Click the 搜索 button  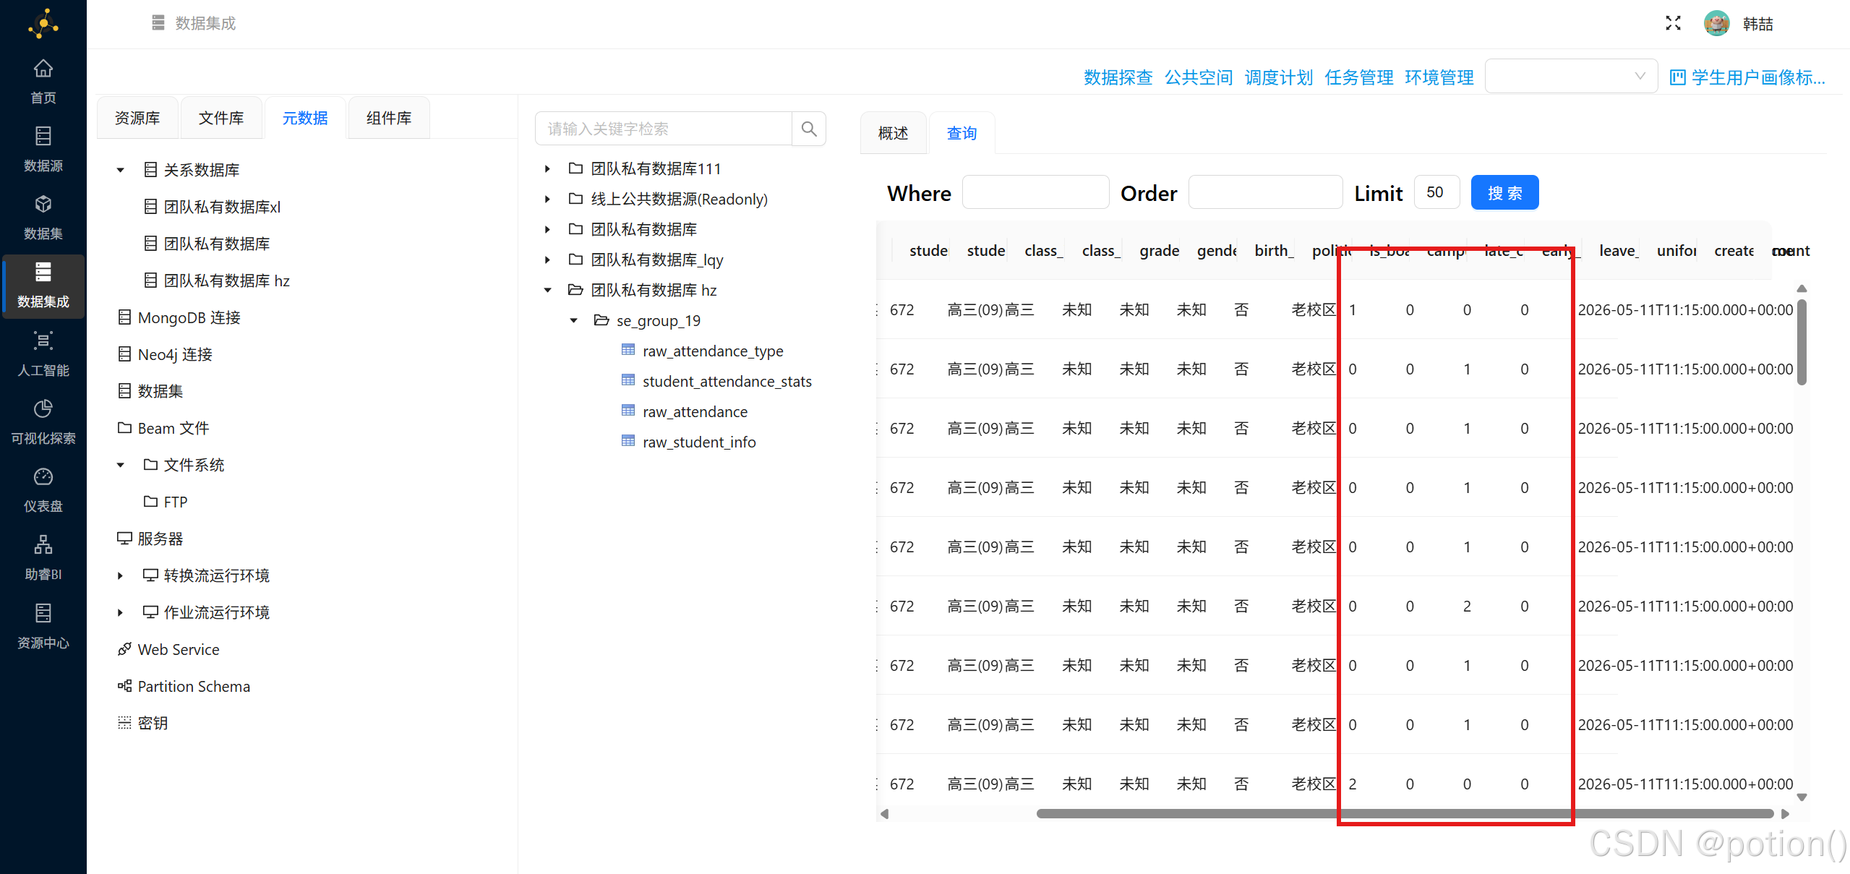pyautogui.click(x=1504, y=192)
